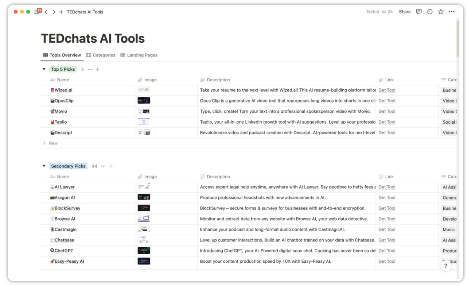
Task: Add a New row under Top 5 Picks
Action: 50,143
